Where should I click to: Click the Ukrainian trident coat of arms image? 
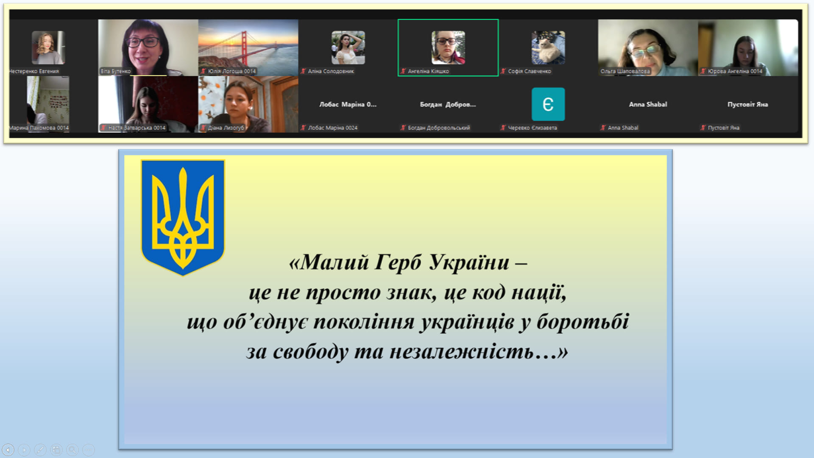pyautogui.click(x=183, y=218)
